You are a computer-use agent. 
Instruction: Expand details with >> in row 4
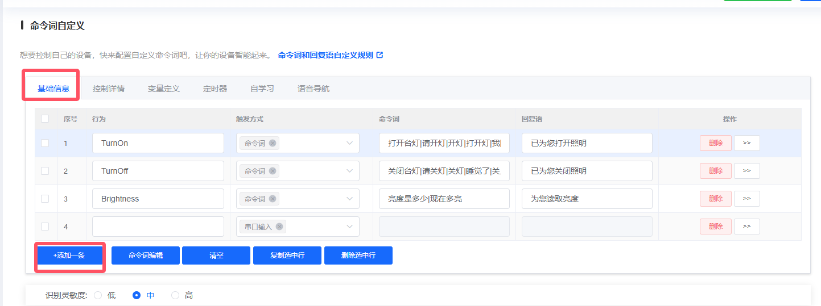(747, 227)
